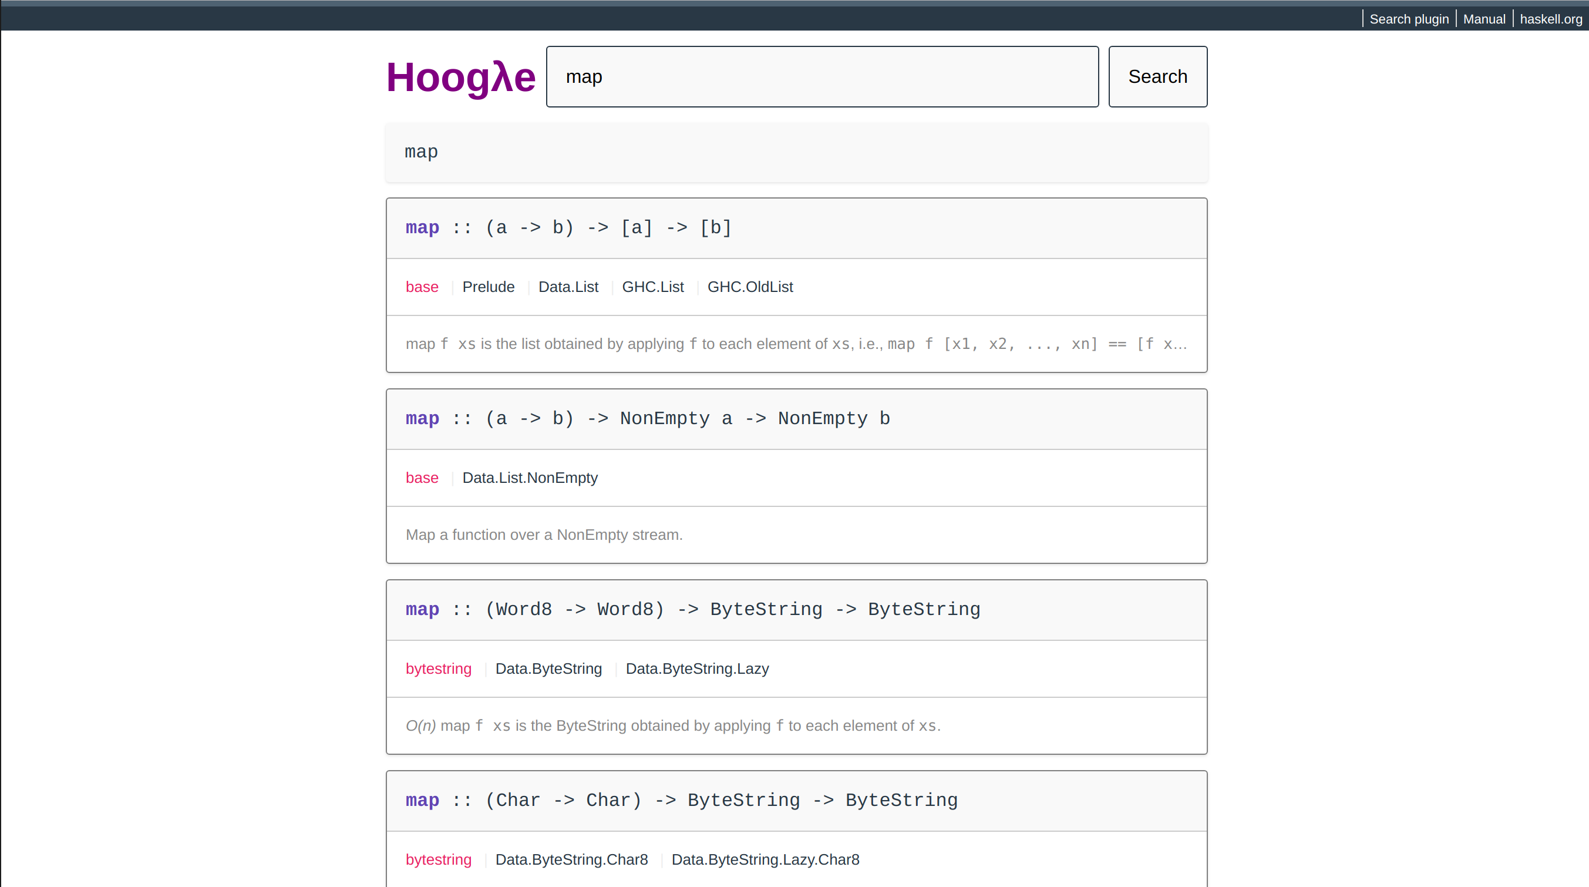
Task: Open the Data.ByteString.Char8 module link
Action: click(x=571, y=859)
